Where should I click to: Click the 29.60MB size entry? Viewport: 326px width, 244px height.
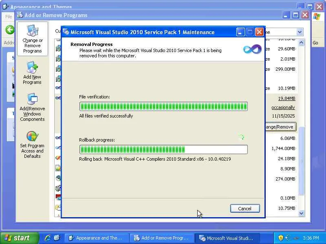point(286,49)
